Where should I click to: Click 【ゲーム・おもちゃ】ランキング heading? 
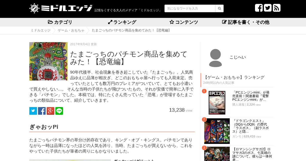coord(234,77)
